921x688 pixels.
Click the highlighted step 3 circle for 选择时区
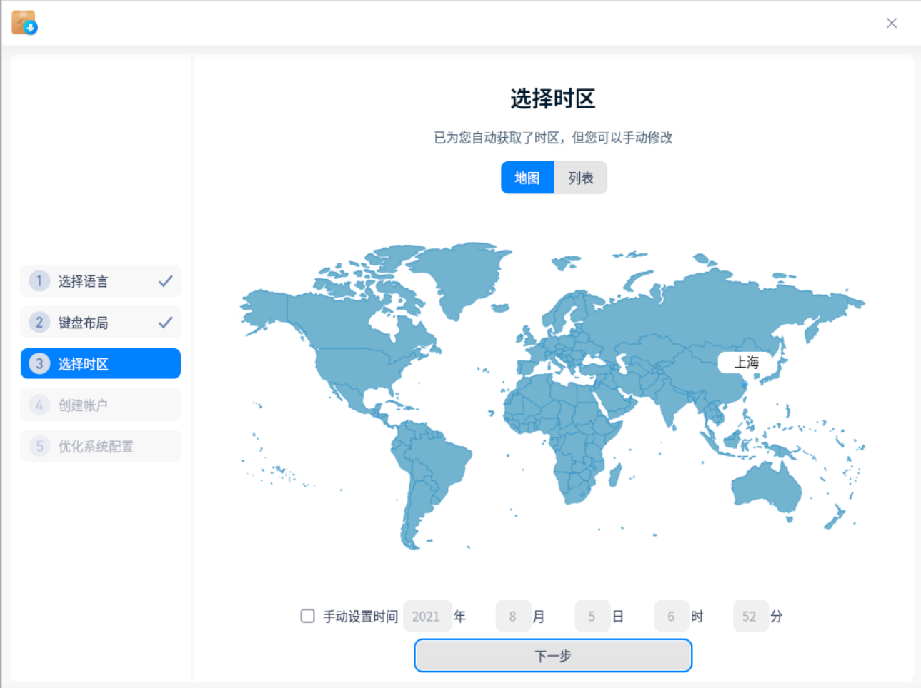click(x=39, y=363)
